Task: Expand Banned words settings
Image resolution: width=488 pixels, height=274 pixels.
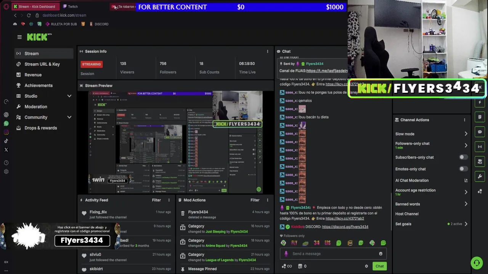Action: coord(466,204)
